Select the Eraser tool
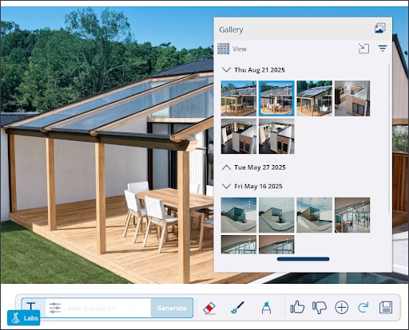This screenshot has width=409, height=330. coord(209,308)
